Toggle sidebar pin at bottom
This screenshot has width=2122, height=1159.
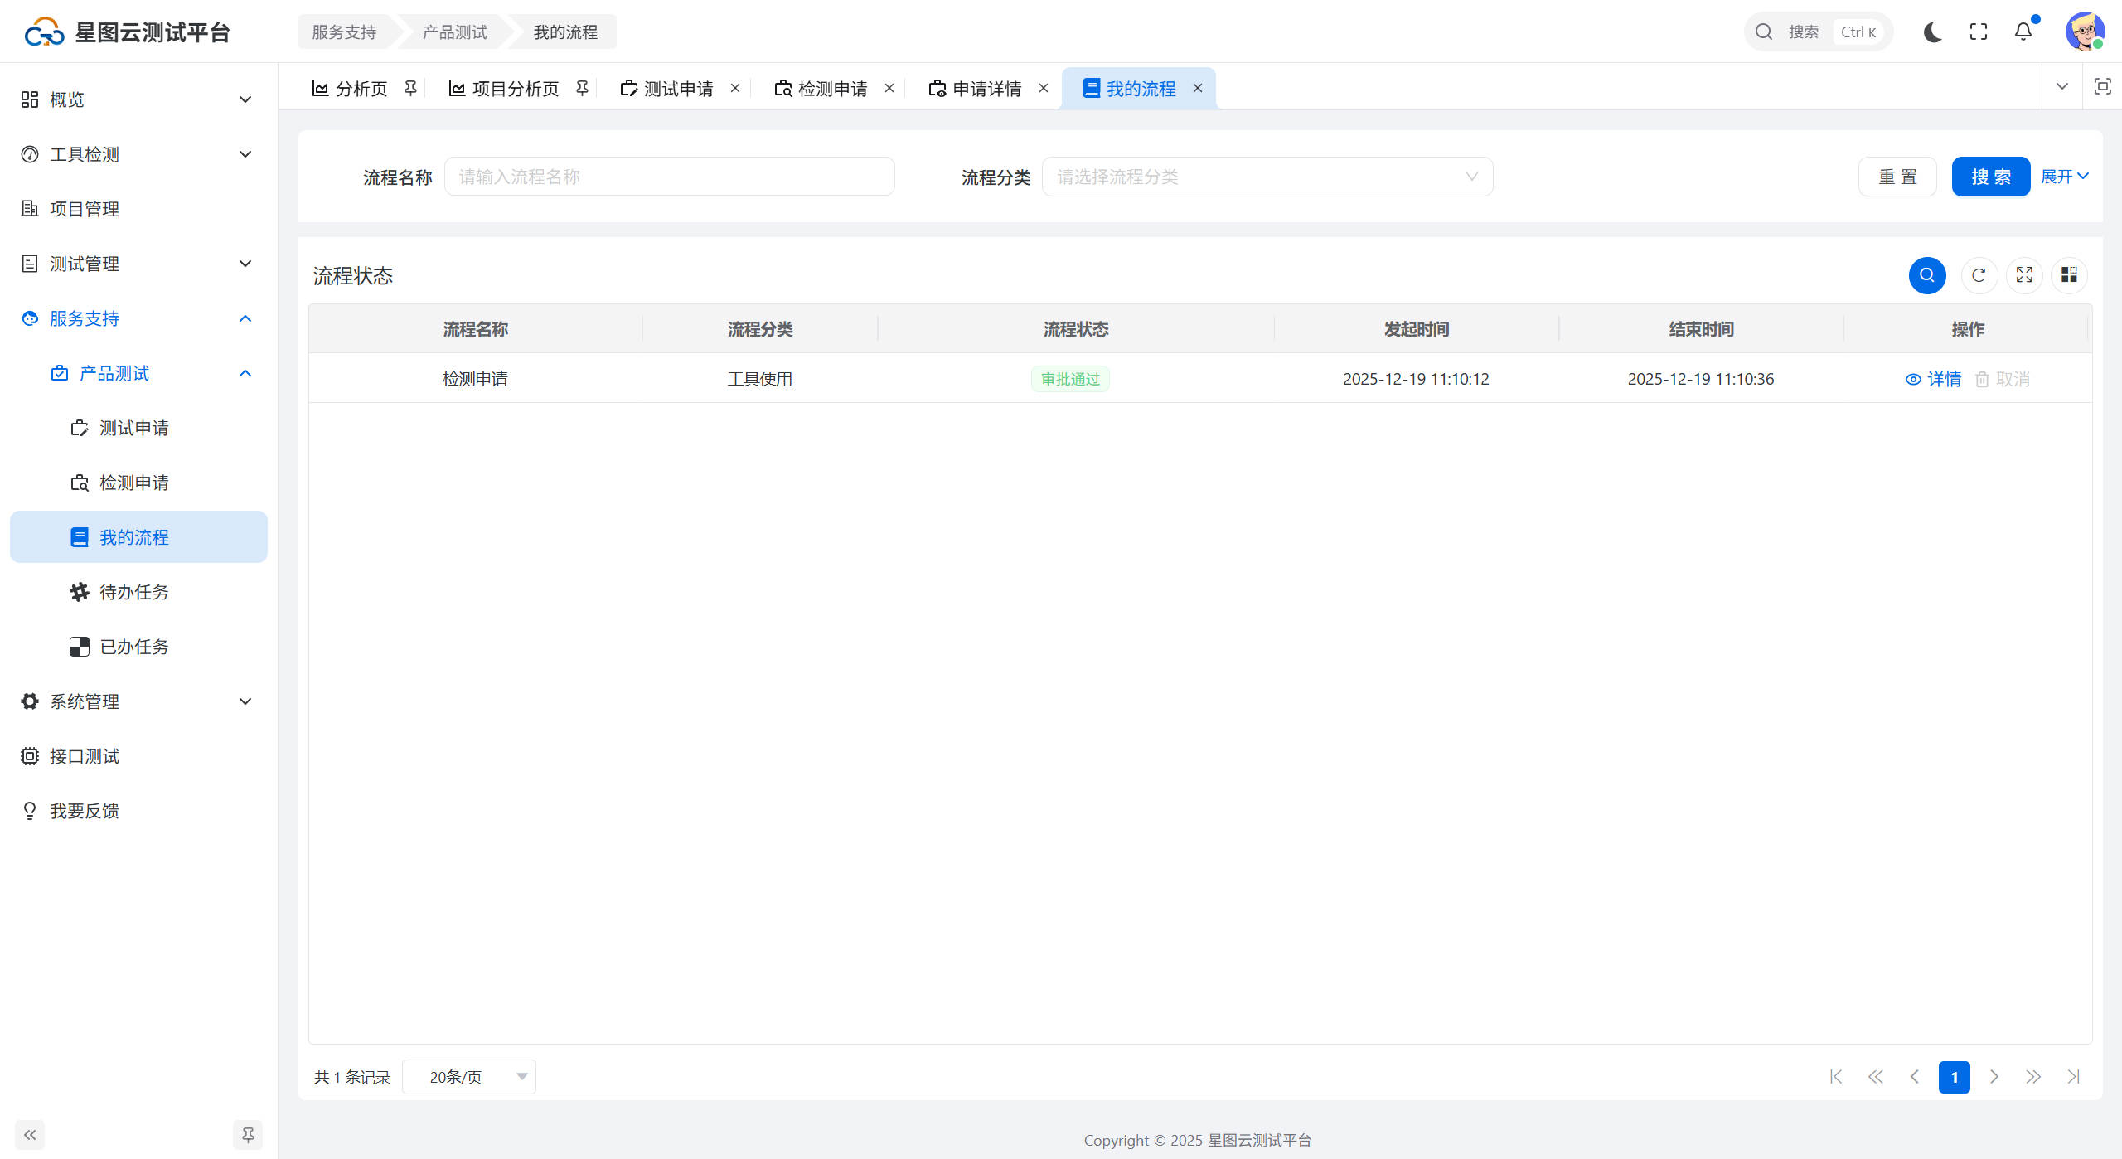[248, 1135]
